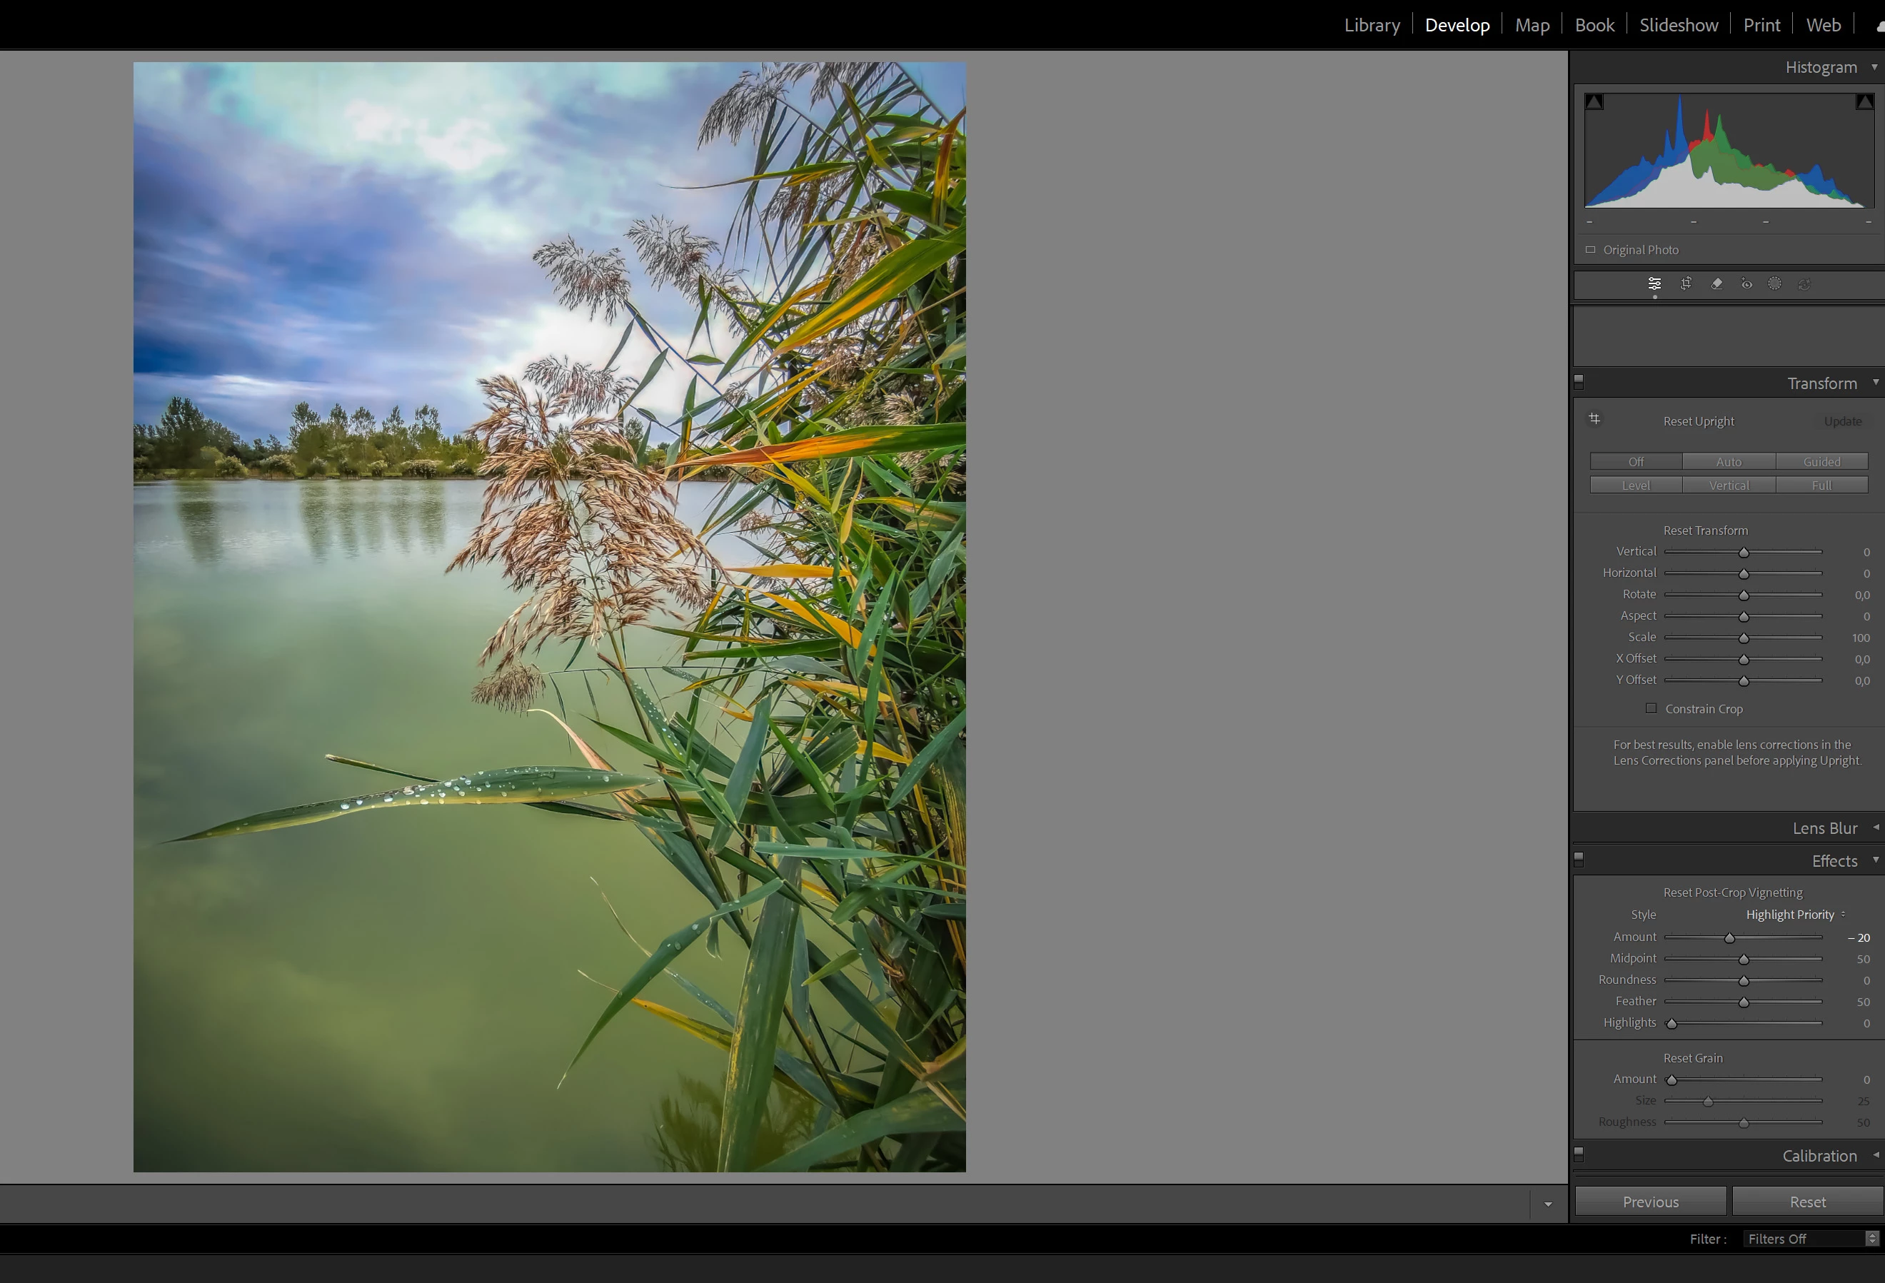Pick the Guided Upright tool icon
Image resolution: width=1885 pixels, height=1283 pixels.
(1594, 419)
